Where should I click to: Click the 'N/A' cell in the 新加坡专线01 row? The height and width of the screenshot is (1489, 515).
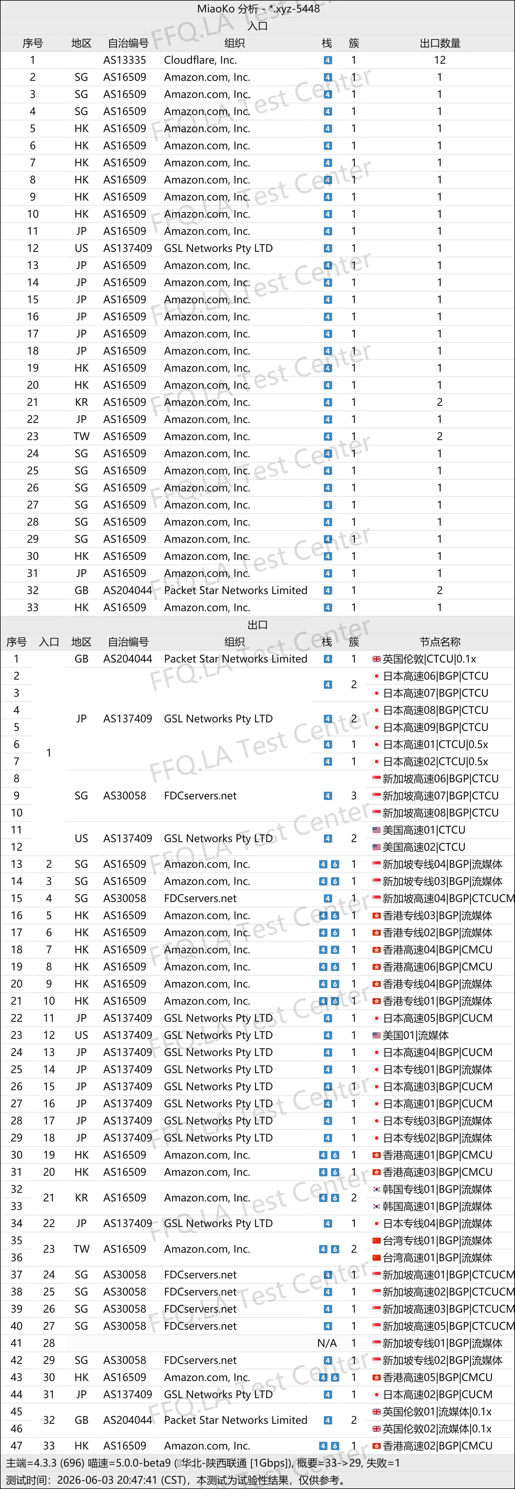tap(327, 1343)
